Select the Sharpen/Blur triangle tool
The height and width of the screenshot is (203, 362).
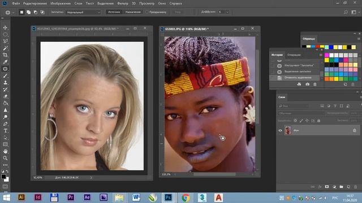pos(5,110)
